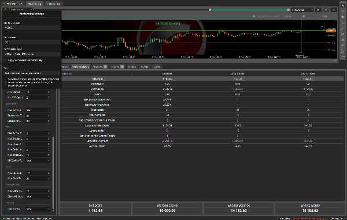Toggle Apply commission automatically checkbox
Screen dimensions: 347x220
(x=5, y=60)
